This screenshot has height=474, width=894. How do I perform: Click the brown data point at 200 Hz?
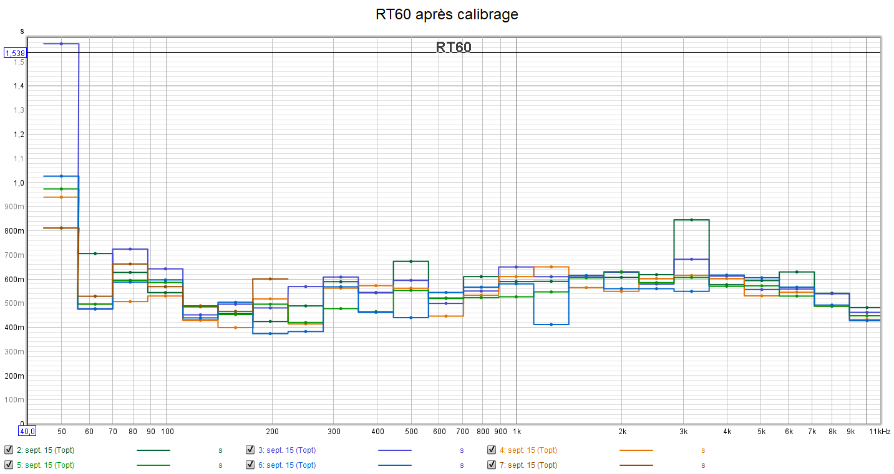pos(270,279)
